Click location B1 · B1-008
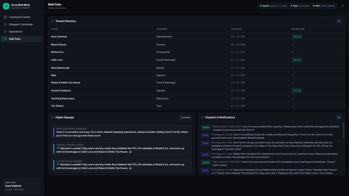The width and height of the screenshot is (349, 196). [x=238, y=45]
